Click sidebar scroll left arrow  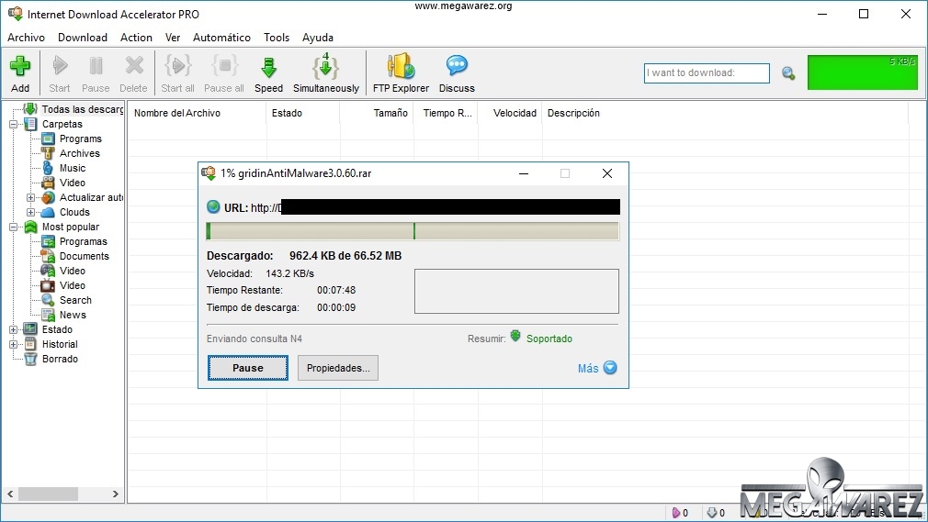point(10,494)
